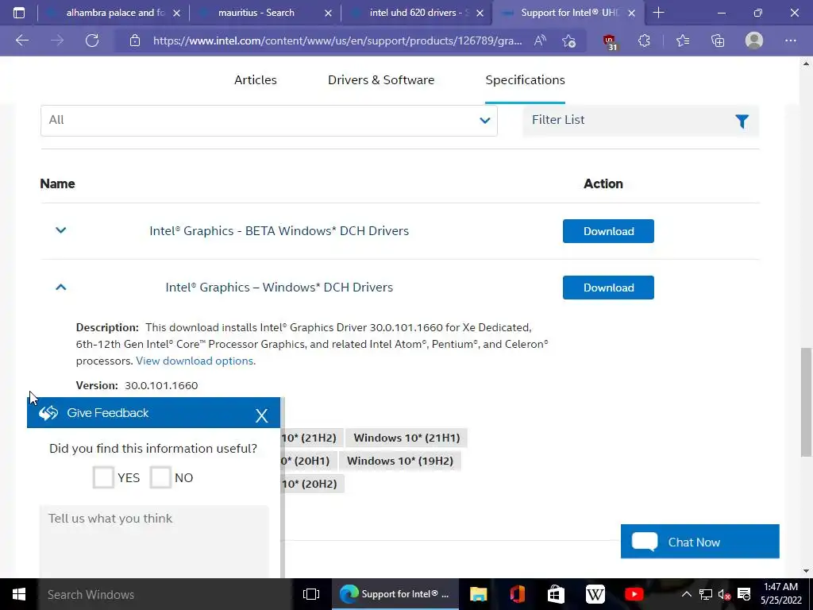Image resolution: width=813 pixels, height=610 pixels.
Task: Open the View download options link
Action: 195,361
